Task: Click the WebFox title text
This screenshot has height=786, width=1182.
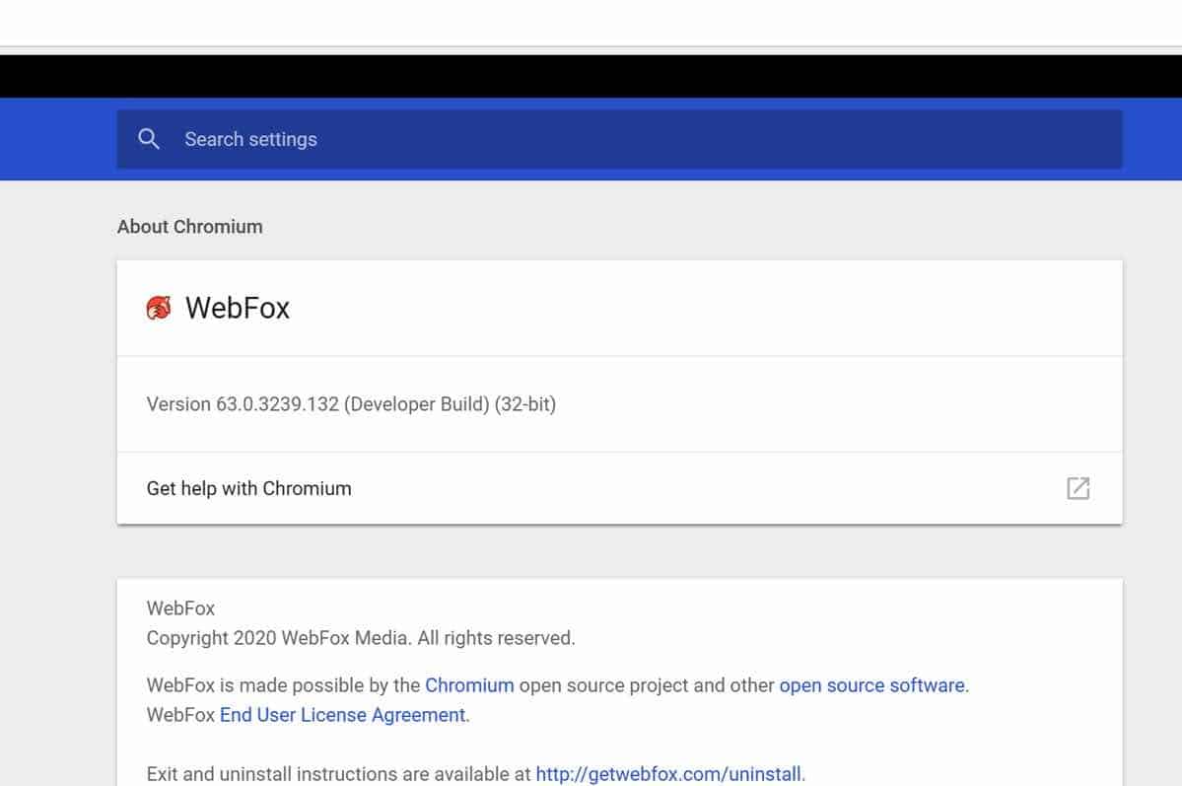Action: (x=238, y=308)
